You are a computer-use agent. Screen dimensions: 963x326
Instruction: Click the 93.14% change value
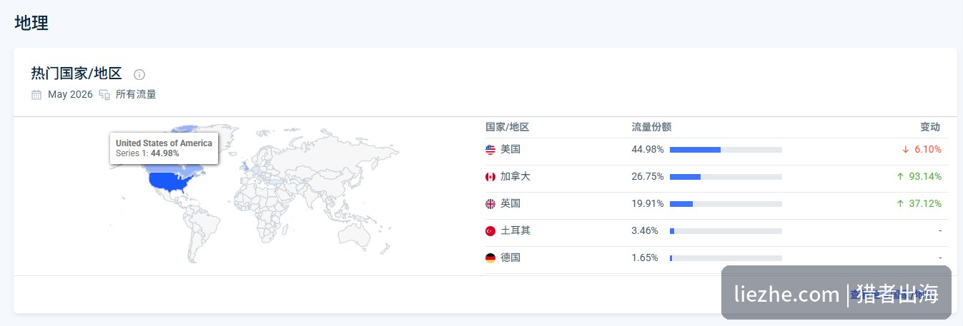coord(925,177)
